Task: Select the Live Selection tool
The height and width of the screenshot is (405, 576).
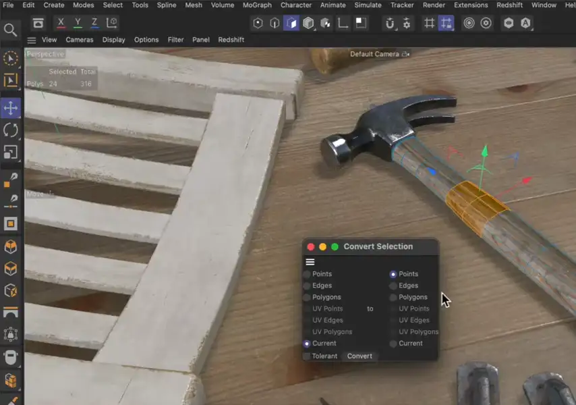Action: coord(10,59)
